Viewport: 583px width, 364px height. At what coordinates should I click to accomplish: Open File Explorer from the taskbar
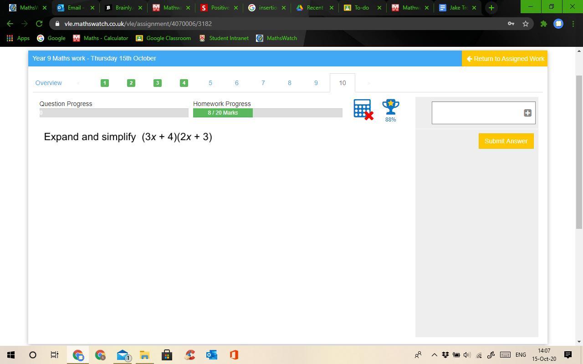pyautogui.click(x=145, y=355)
